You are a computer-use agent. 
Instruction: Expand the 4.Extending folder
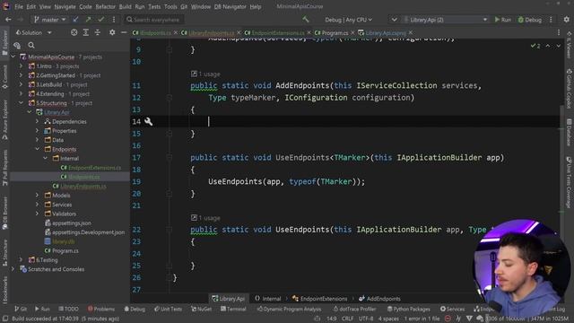point(21,93)
